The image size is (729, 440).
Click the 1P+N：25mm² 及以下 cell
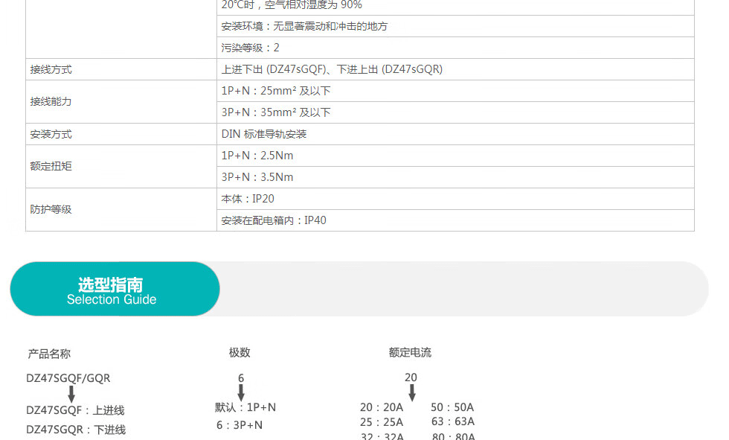click(276, 91)
